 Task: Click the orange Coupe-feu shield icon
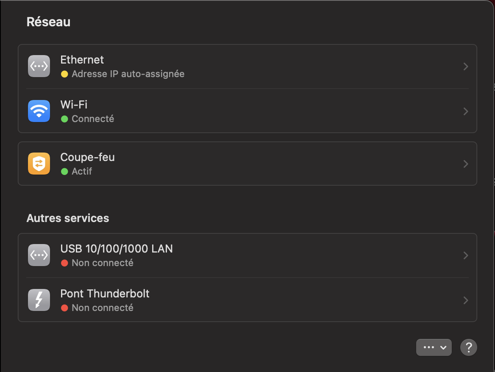coord(39,164)
